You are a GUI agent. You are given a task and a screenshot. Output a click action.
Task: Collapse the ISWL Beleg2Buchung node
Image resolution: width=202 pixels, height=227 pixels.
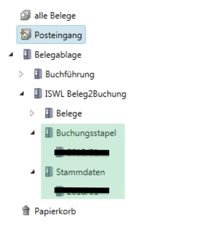pos(22,94)
